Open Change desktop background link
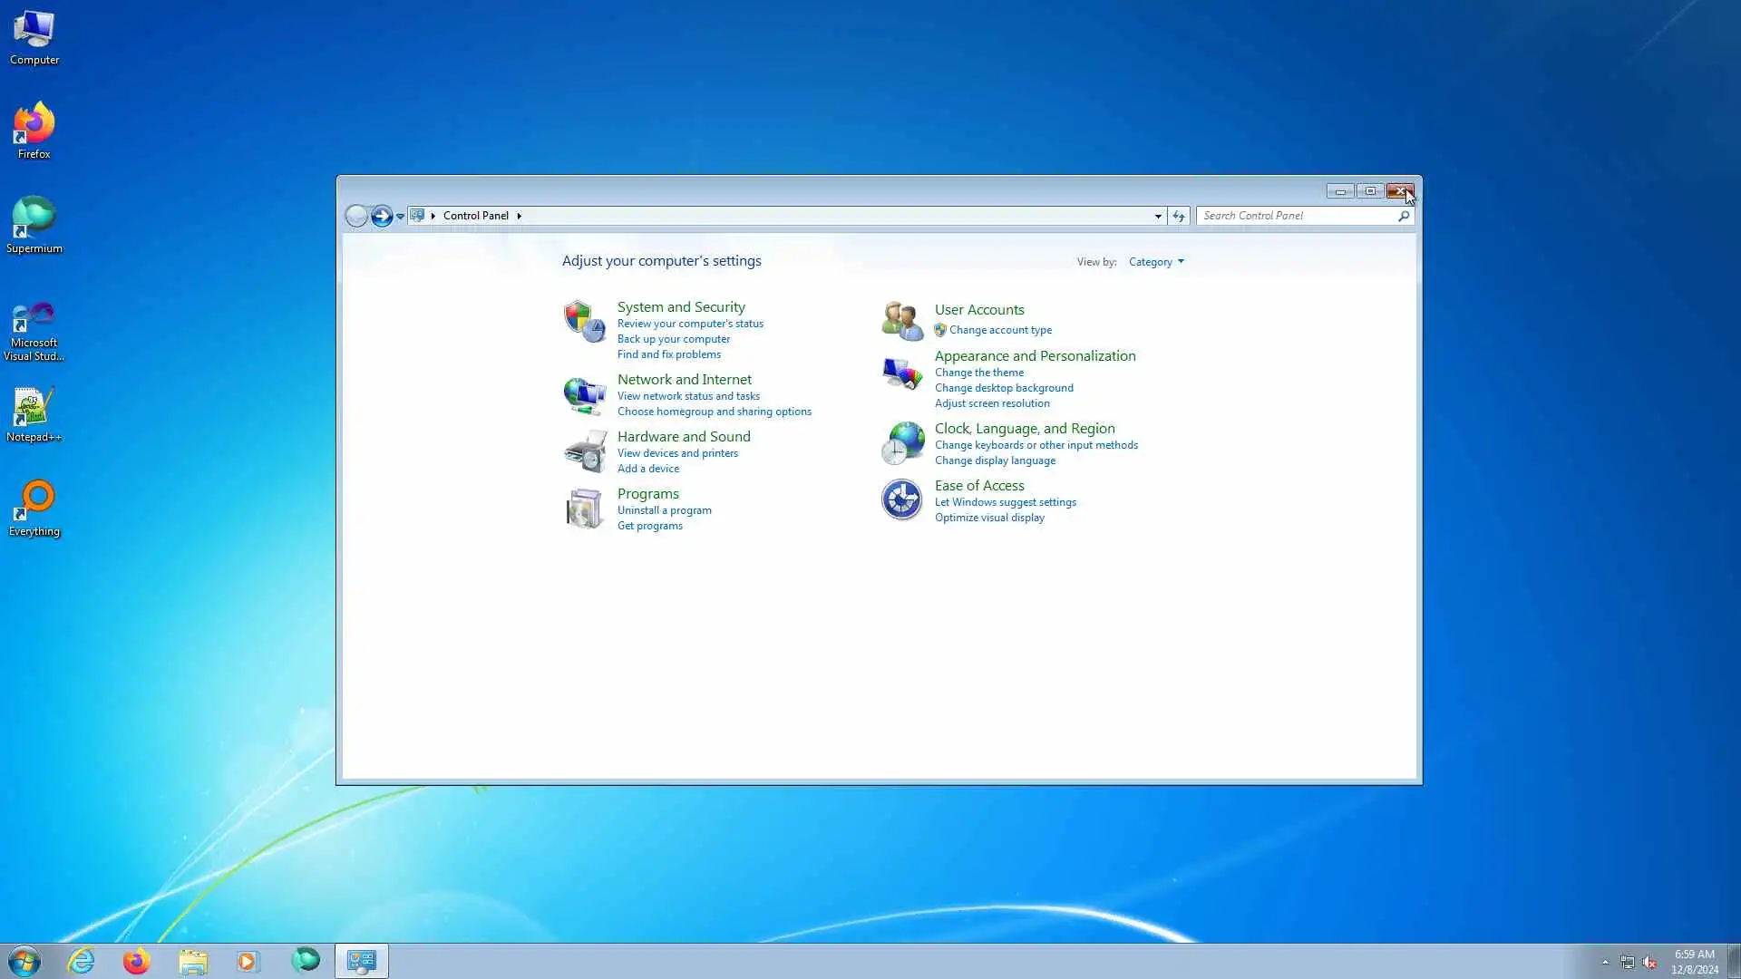This screenshot has width=1741, height=979. (1003, 388)
